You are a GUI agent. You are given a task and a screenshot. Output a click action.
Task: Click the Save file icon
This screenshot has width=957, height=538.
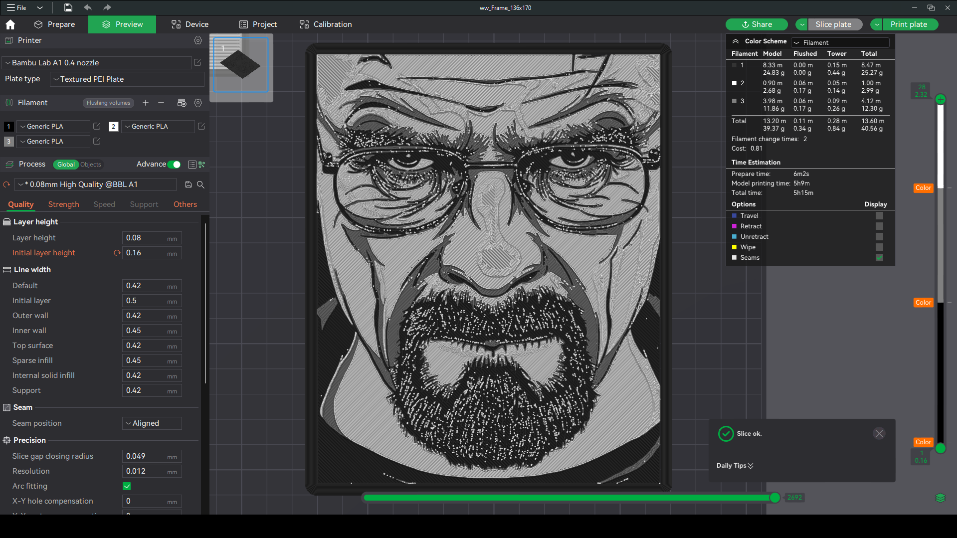(x=68, y=7)
